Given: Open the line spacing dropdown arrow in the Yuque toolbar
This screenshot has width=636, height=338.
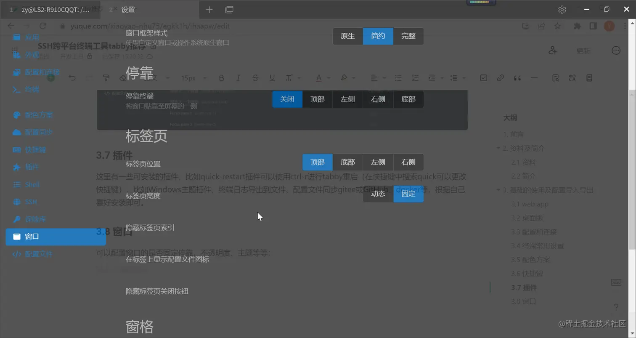Looking at the screenshot, I should pyautogui.click(x=464, y=78).
